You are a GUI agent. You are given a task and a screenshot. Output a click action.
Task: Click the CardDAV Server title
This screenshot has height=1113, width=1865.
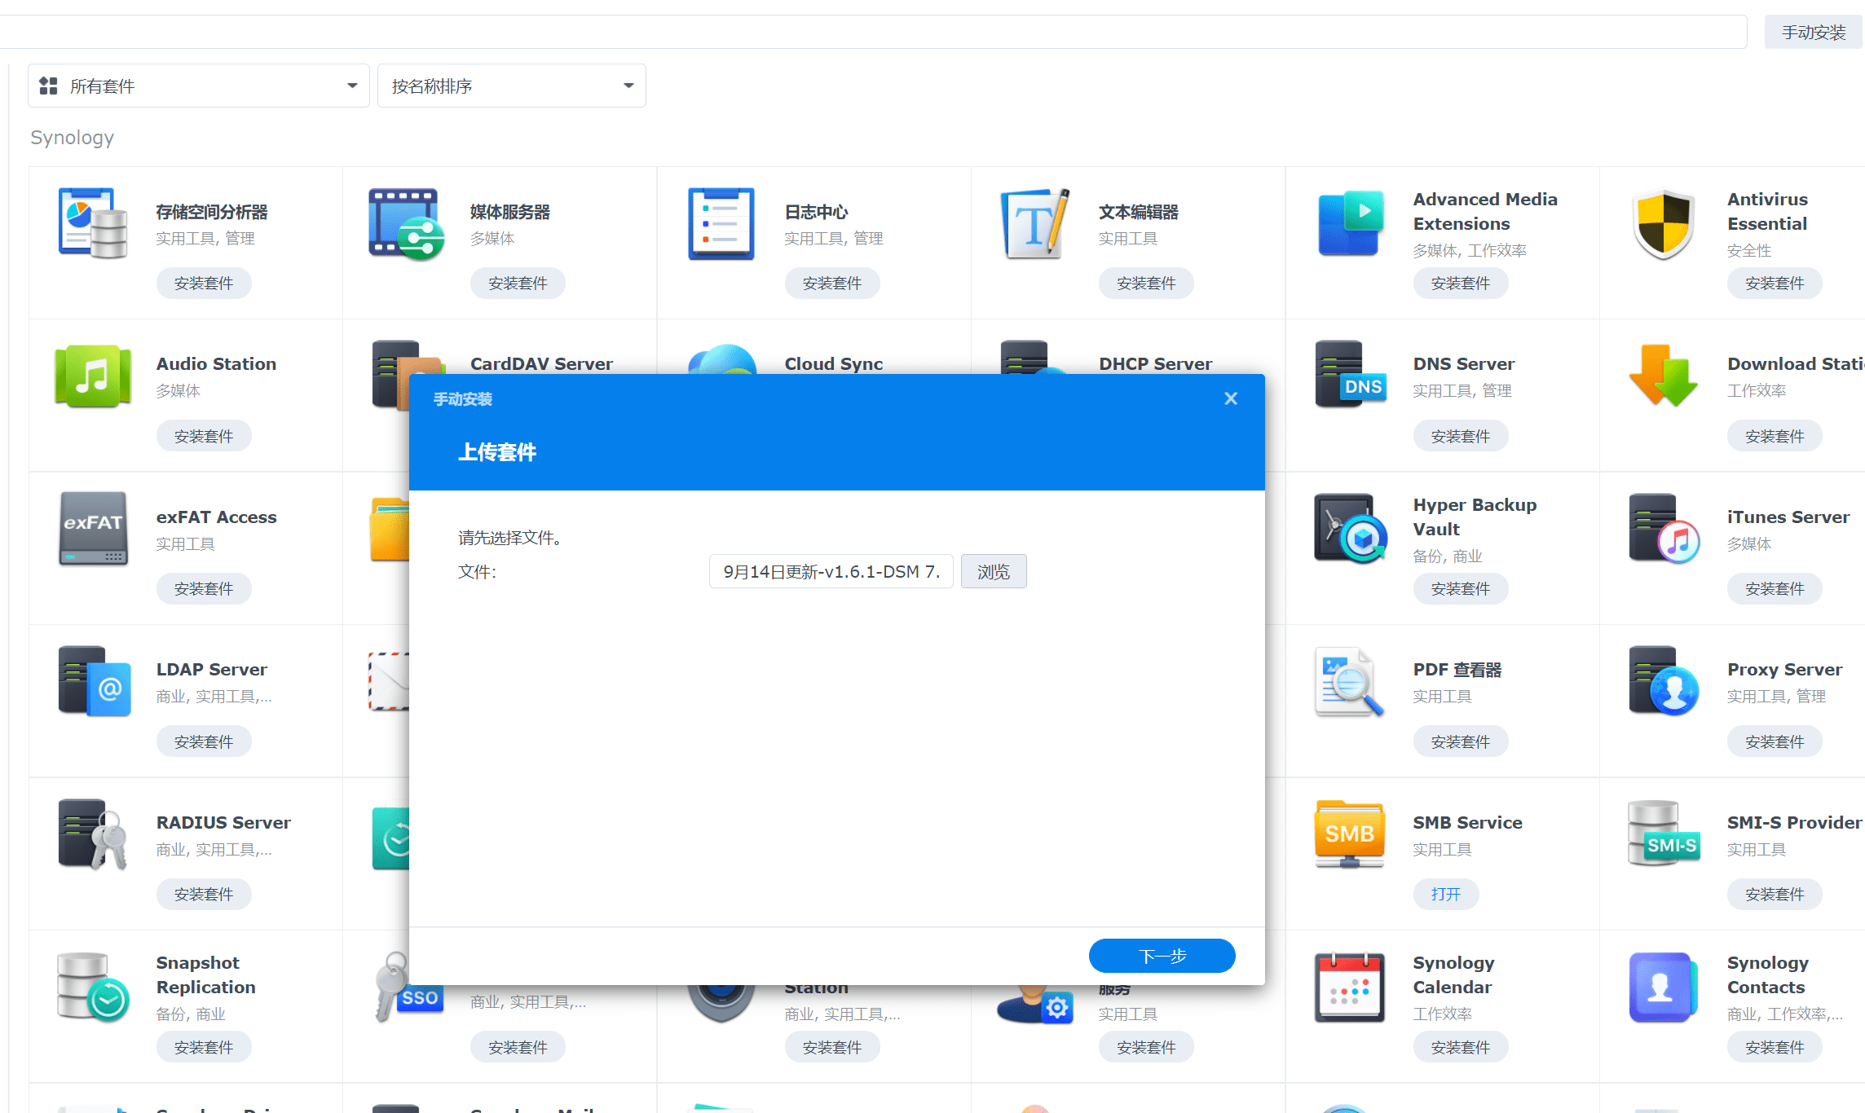click(541, 363)
